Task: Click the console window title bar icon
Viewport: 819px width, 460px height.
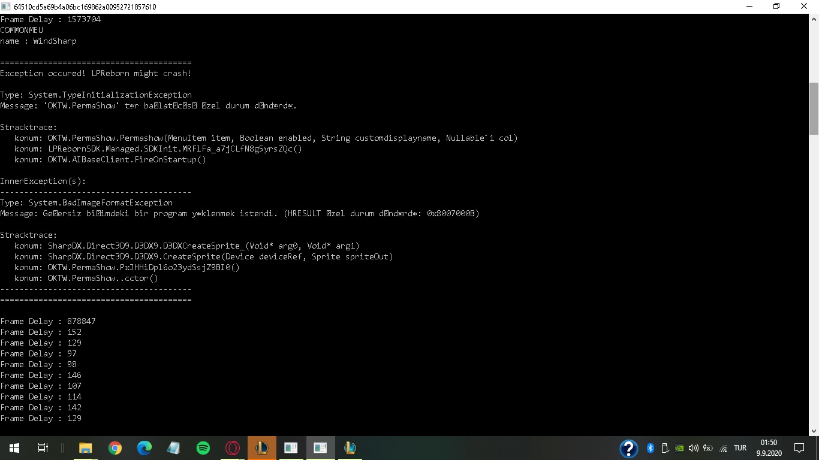Action: pyautogui.click(x=6, y=7)
